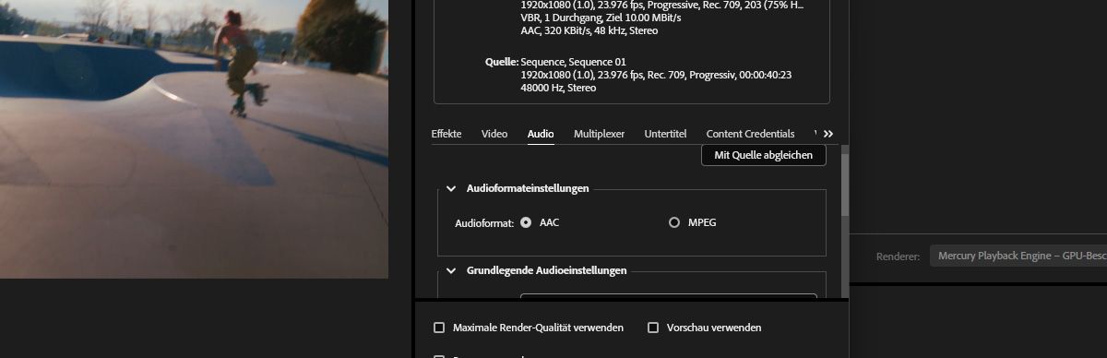This screenshot has width=1107, height=358.
Task: Click the Audioformat label
Action: point(484,223)
